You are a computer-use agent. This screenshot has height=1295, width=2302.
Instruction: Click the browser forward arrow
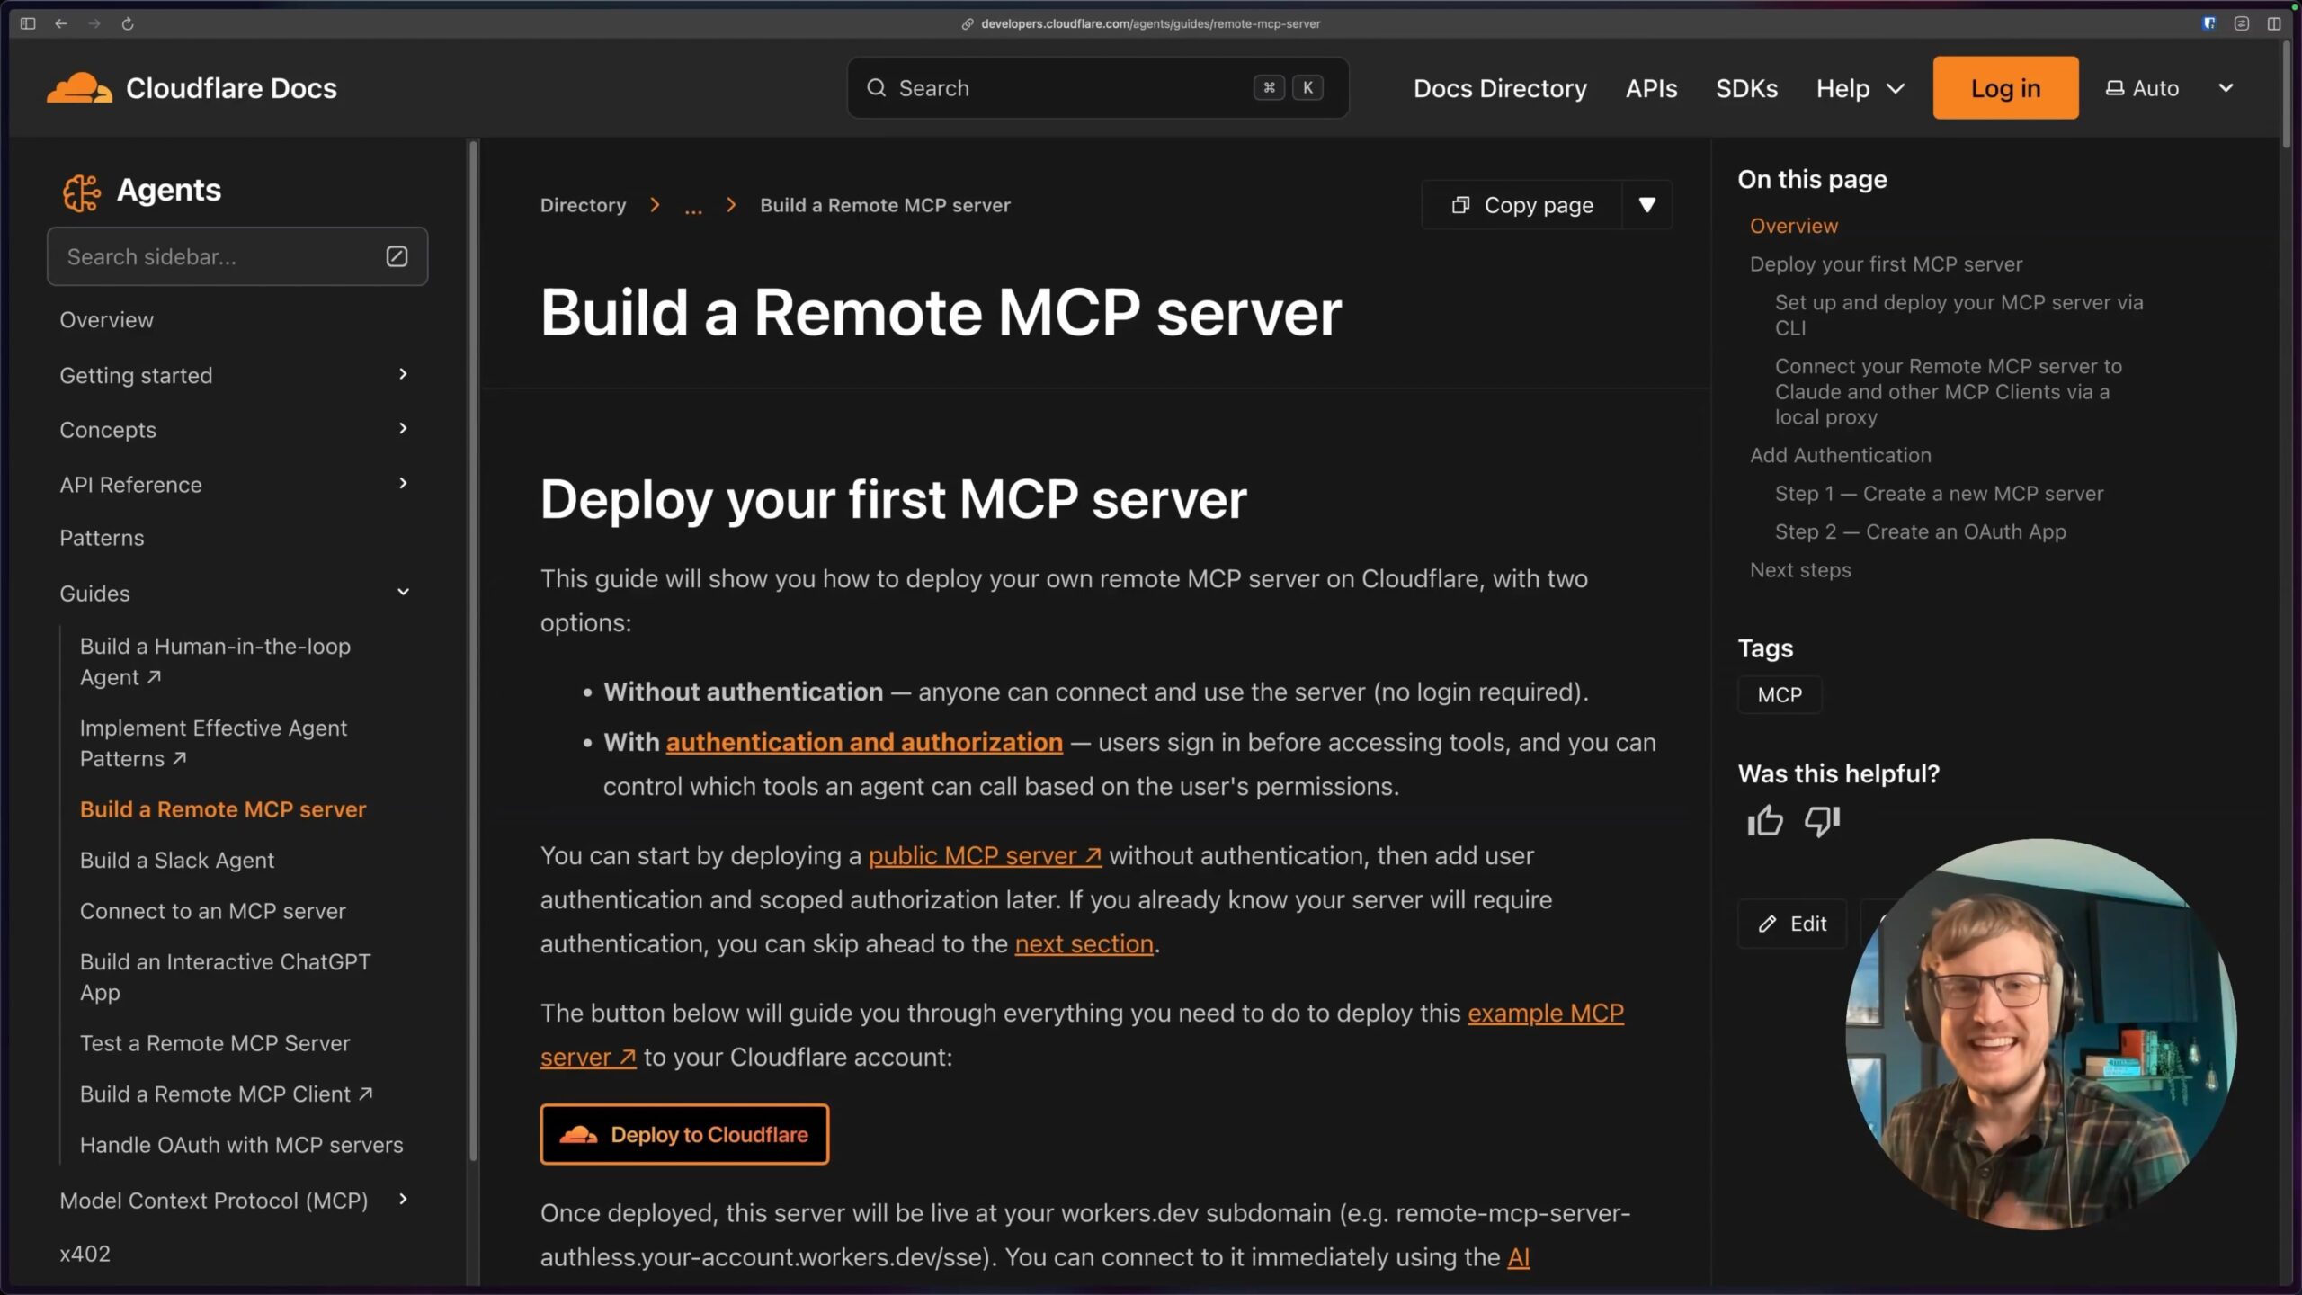coord(94,23)
